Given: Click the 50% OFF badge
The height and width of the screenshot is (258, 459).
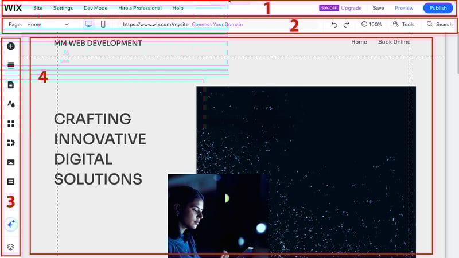Looking at the screenshot, I should tap(329, 8).
